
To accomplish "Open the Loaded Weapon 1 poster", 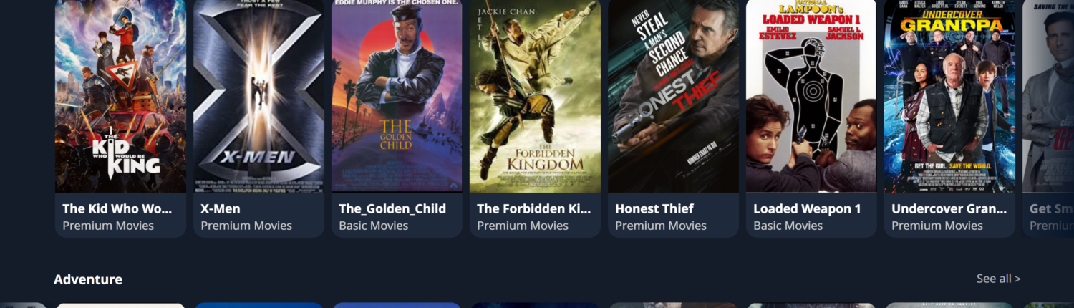I will 811,96.
